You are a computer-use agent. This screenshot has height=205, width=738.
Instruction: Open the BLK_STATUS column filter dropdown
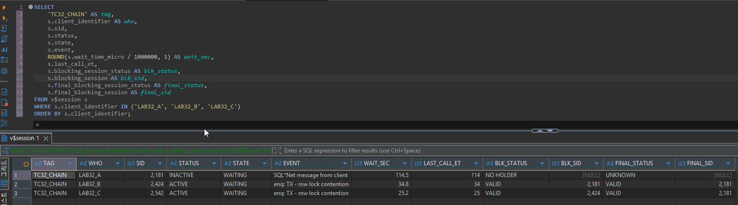[542, 163]
